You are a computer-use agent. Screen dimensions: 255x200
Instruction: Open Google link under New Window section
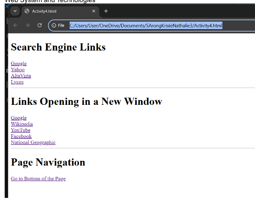tap(19, 118)
